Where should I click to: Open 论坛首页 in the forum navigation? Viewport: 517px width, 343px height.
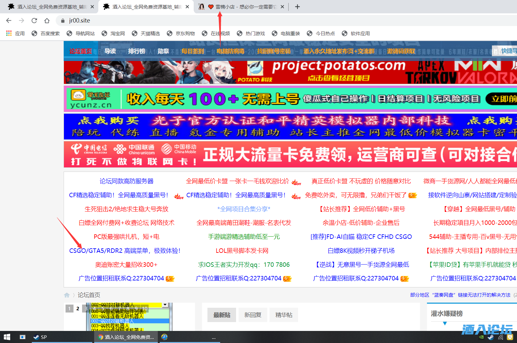(80, 51)
